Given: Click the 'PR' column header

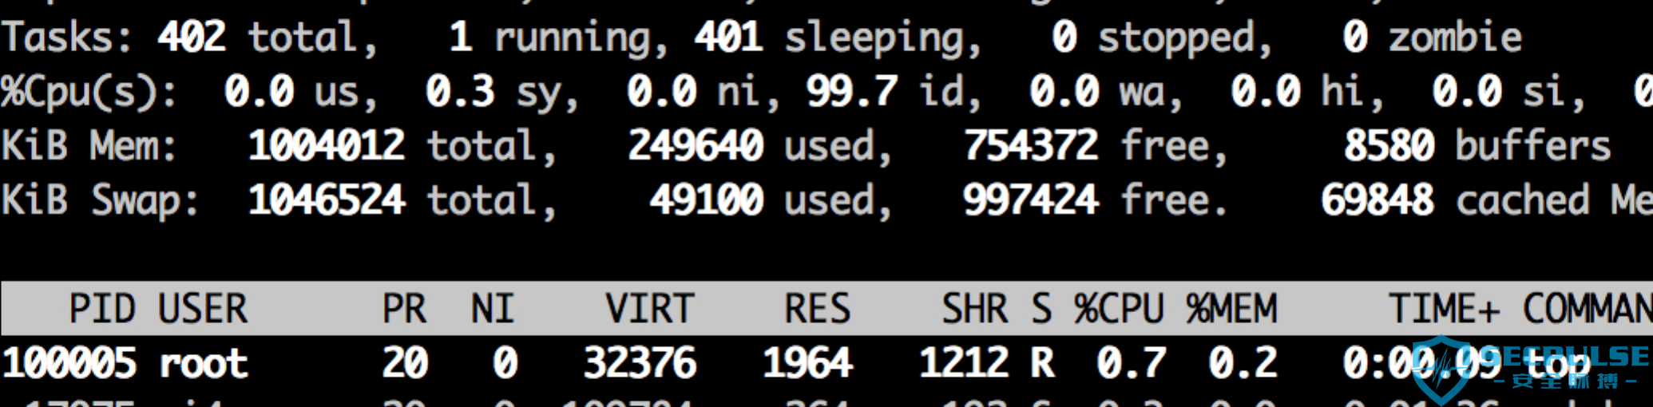Looking at the screenshot, I should (404, 309).
